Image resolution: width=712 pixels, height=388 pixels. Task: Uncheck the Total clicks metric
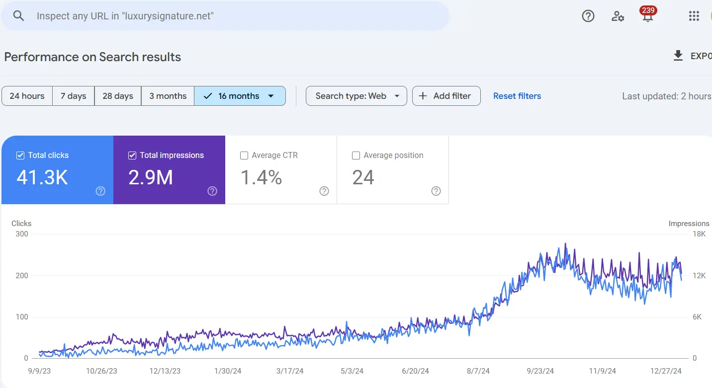(x=20, y=155)
